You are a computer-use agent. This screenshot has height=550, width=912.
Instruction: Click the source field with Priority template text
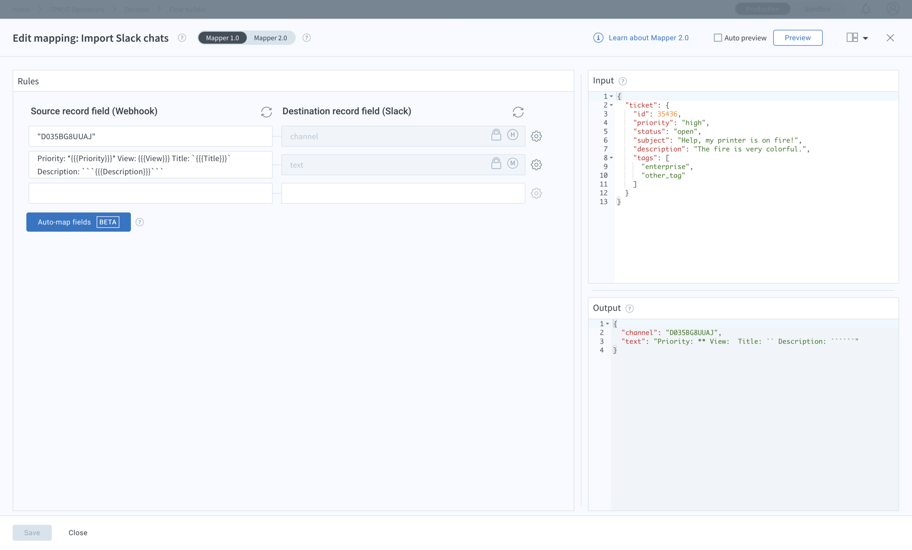[150, 165]
